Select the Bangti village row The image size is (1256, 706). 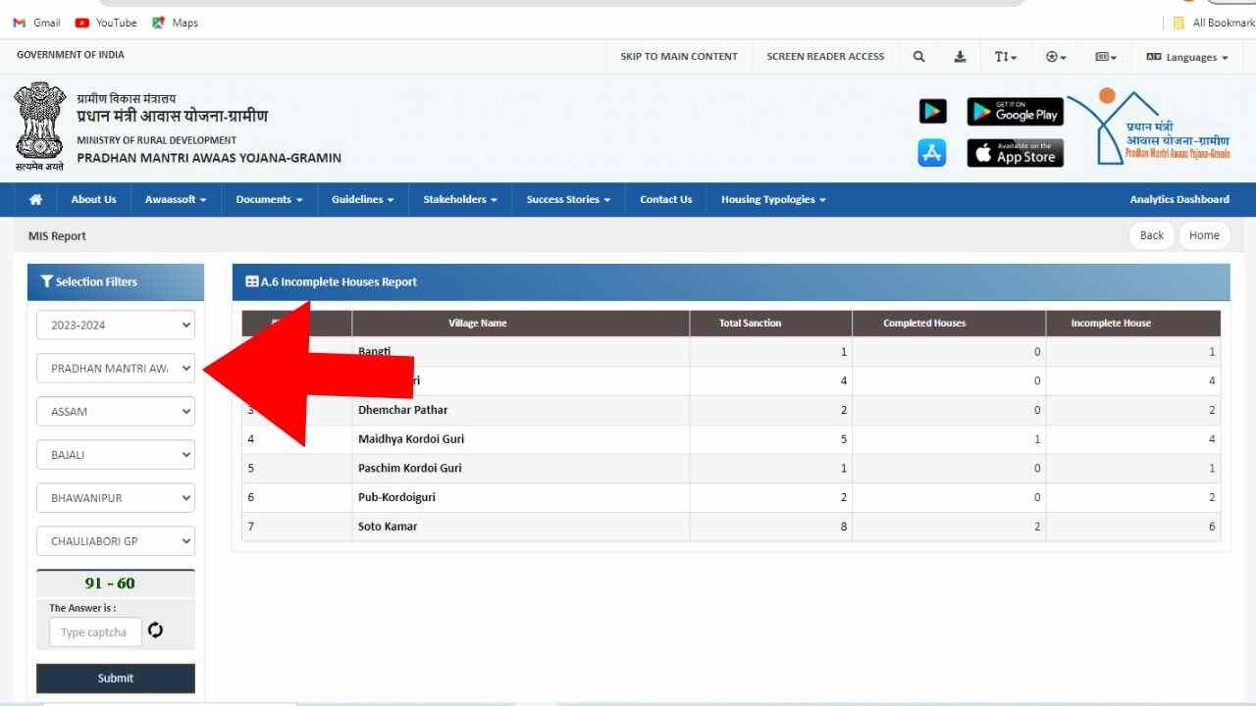(x=731, y=351)
